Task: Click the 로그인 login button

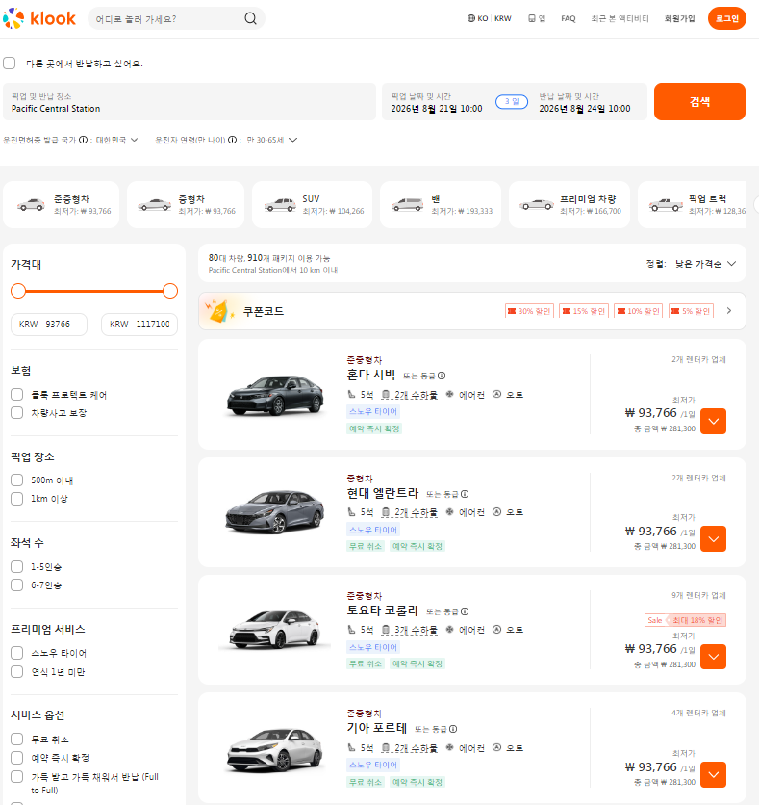Action: (726, 18)
